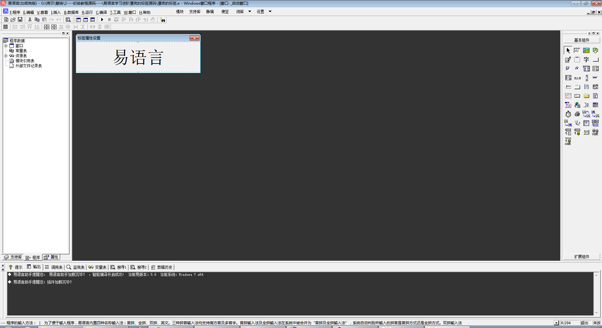Image resolution: width=602 pixels, height=328 pixels.
Task: Select the Progress bar component
Action: pos(595,78)
